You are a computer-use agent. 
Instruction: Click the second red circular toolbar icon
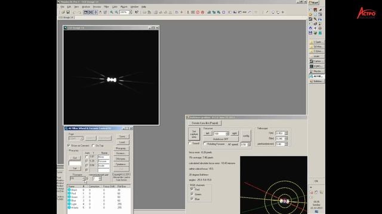tap(202, 12)
